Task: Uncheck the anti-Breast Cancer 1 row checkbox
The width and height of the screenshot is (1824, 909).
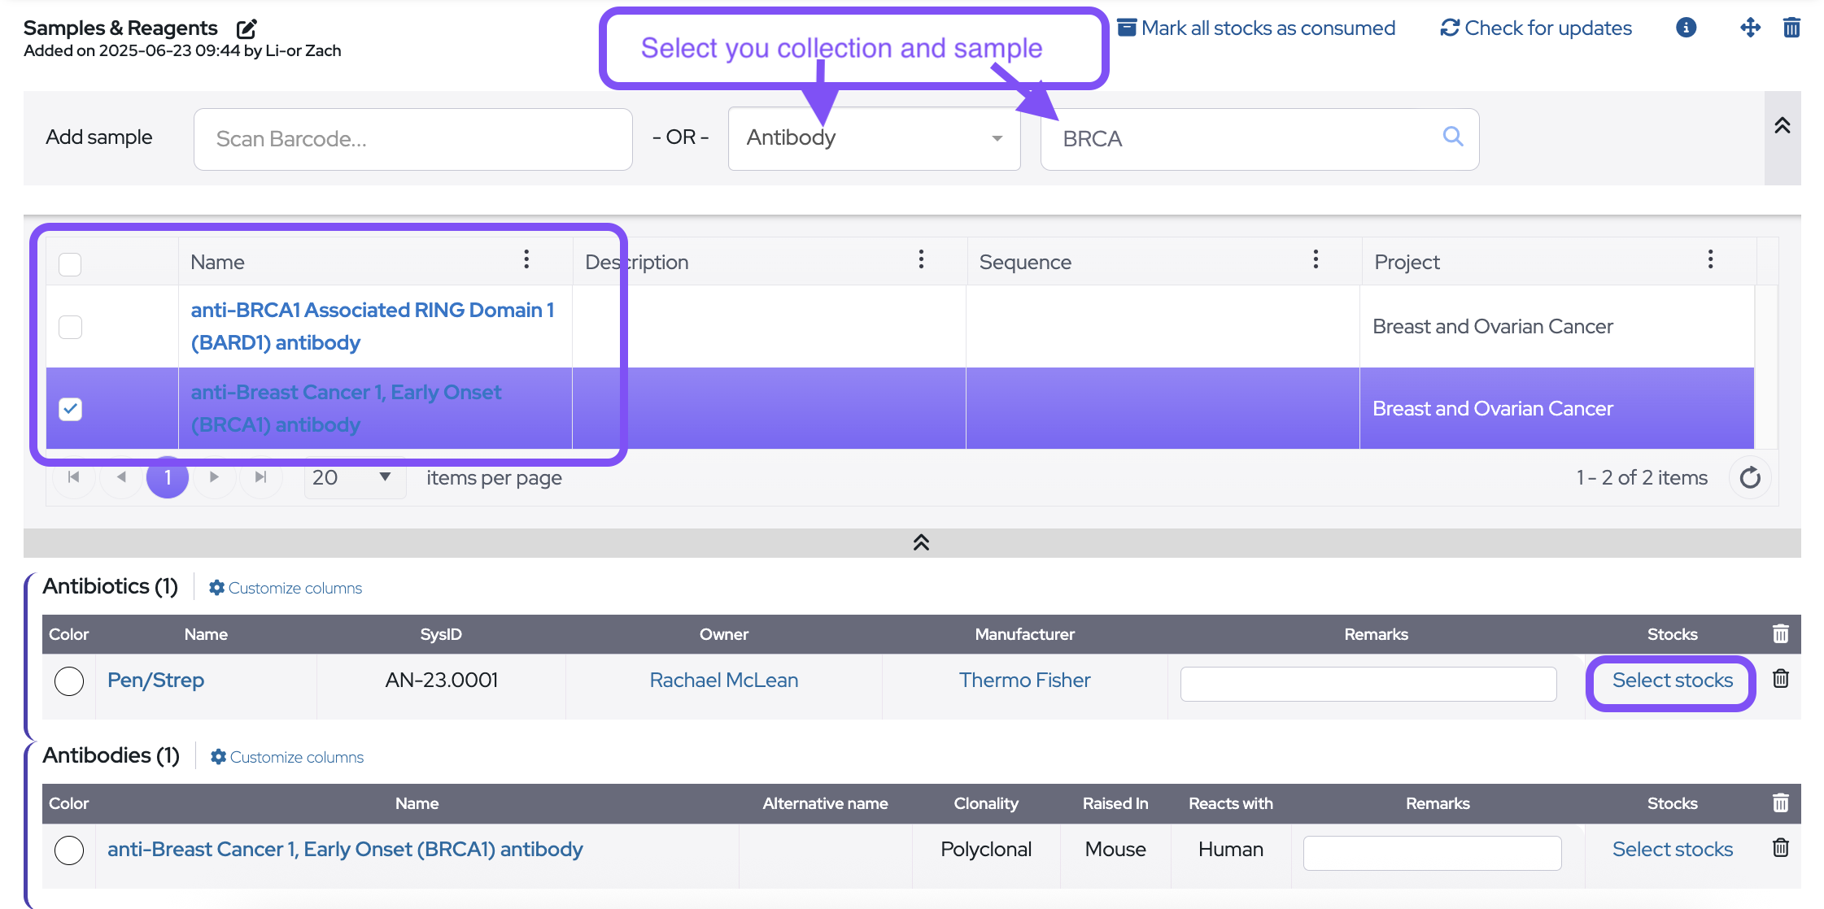Action: 71,408
